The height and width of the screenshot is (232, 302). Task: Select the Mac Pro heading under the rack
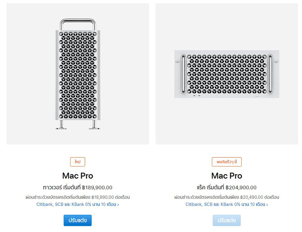tap(226, 176)
